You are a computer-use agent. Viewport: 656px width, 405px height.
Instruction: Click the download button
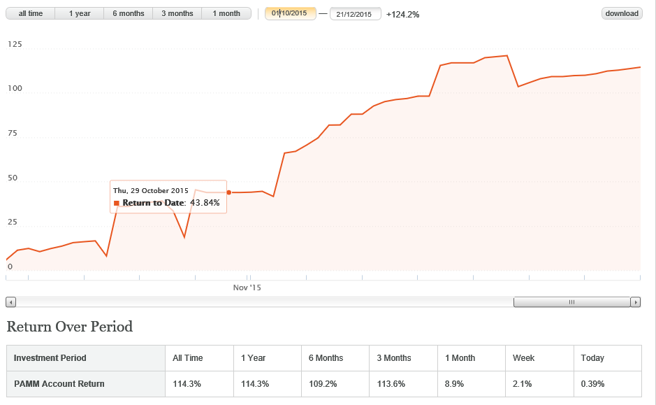tap(622, 13)
